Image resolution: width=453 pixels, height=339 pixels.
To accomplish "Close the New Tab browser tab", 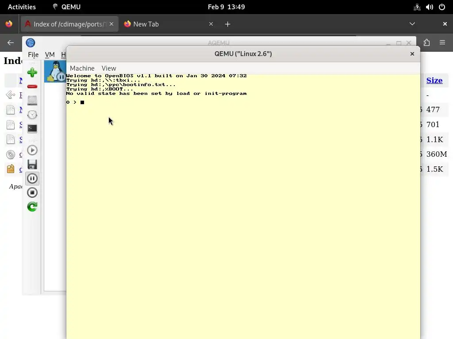I will tap(211, 24).
